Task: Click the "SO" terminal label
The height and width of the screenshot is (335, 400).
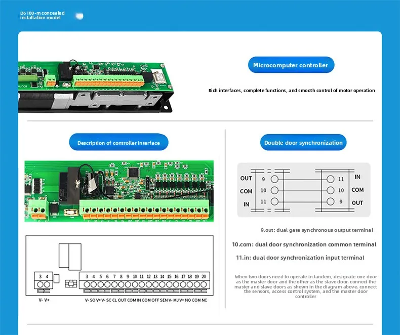Action: [x=93, y=300]
